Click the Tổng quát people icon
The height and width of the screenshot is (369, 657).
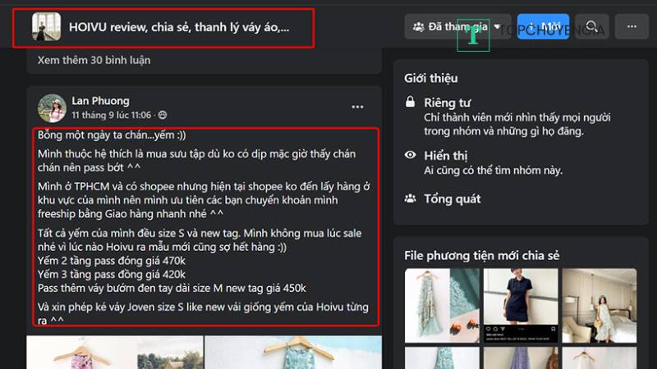[410, 198]
